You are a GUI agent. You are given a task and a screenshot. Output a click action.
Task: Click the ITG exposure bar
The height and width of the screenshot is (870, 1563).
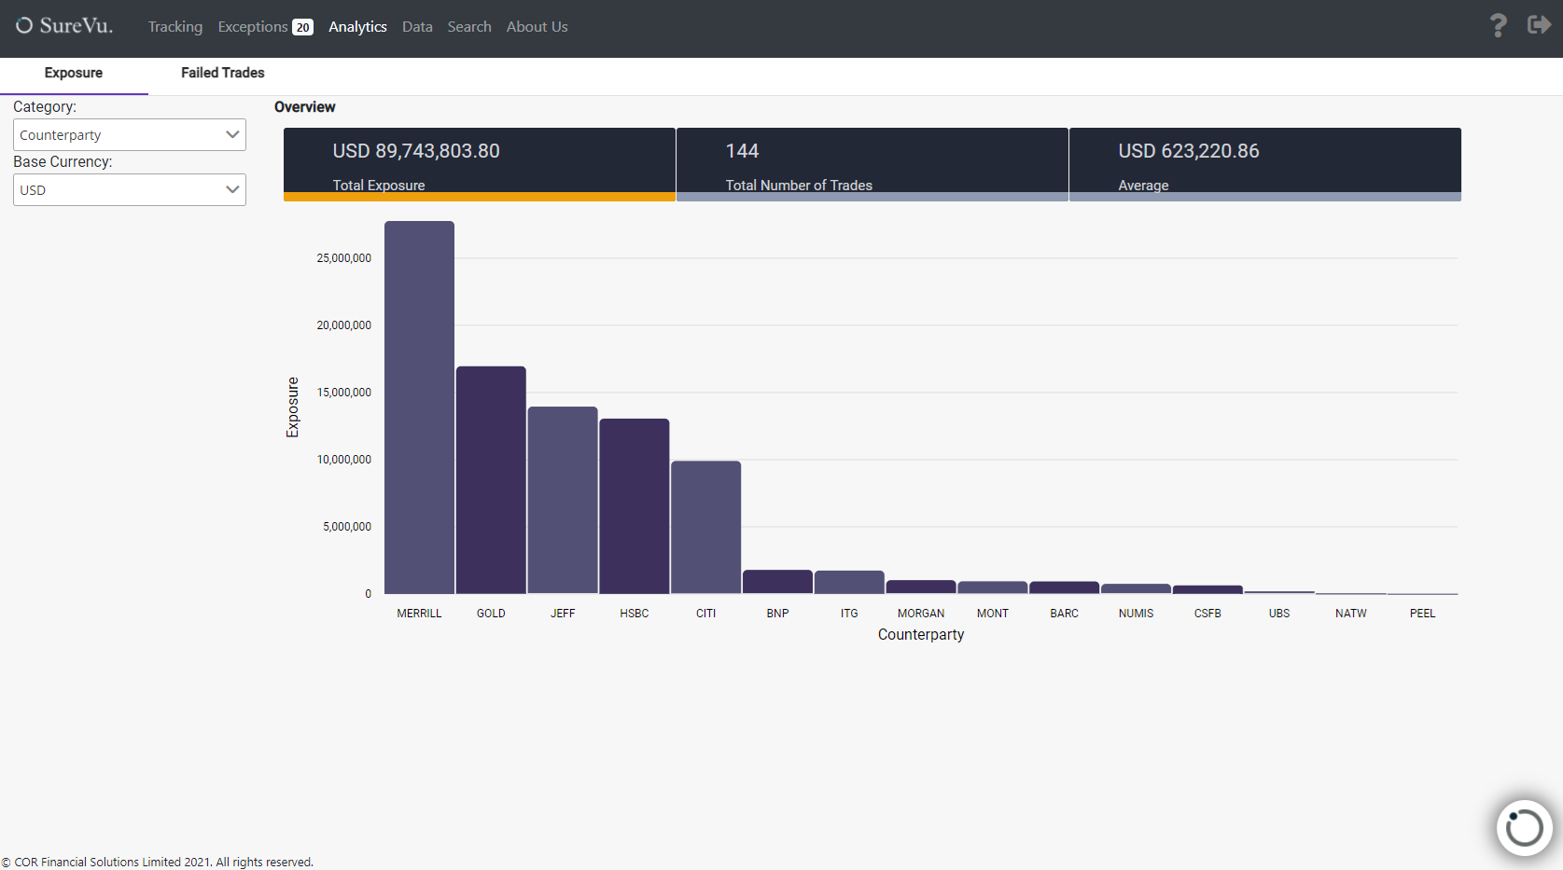coord(849,582)
